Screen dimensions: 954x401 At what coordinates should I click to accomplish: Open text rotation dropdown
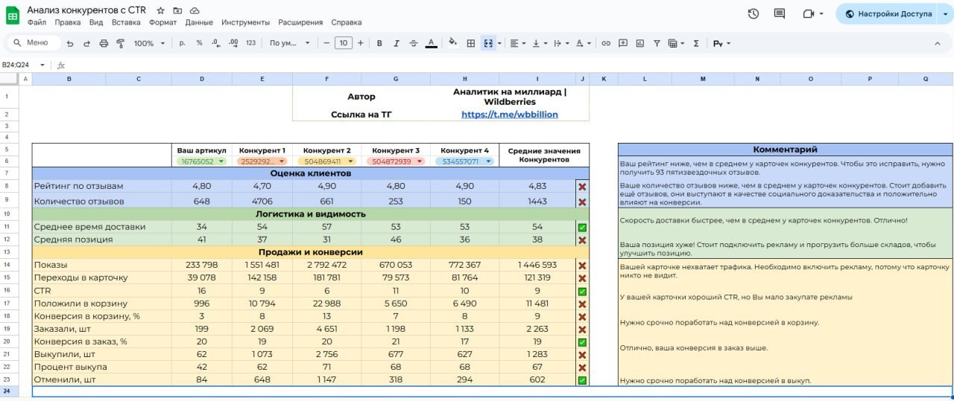click(582, 43)
